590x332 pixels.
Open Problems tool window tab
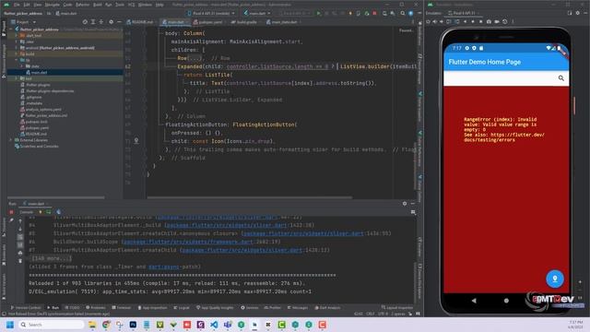click(96, 307)
